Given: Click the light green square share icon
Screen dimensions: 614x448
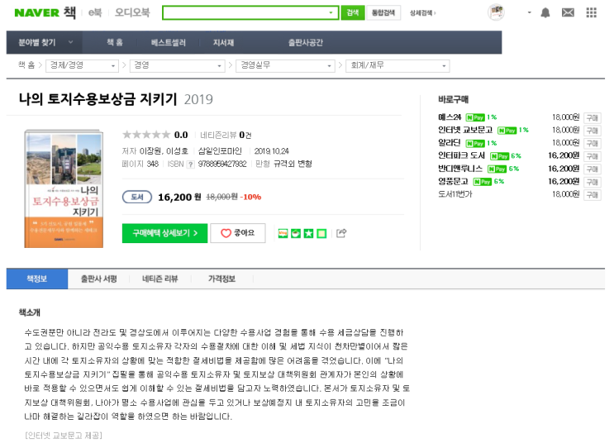Looking at the screenshot, I should point(321,234).
